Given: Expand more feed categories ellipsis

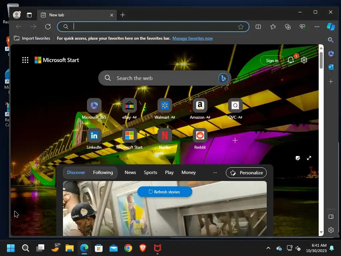Looking at the screenshot, I should pyautogui.click(x=215, y=172).
